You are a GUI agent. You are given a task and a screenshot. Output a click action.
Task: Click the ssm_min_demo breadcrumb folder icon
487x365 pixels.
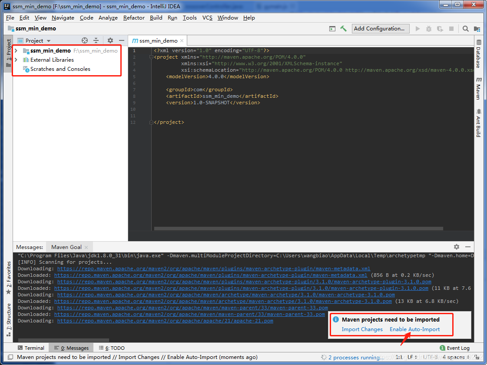11,29
